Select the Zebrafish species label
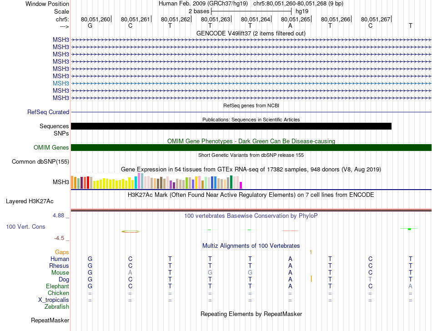 pyautogui.click(x=57, y=306)
